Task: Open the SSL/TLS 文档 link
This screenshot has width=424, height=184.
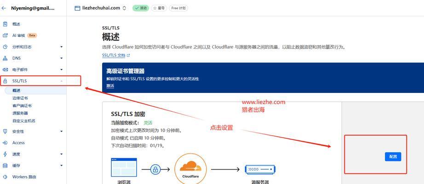Action: pyautogui.click(x=114, y=55)
